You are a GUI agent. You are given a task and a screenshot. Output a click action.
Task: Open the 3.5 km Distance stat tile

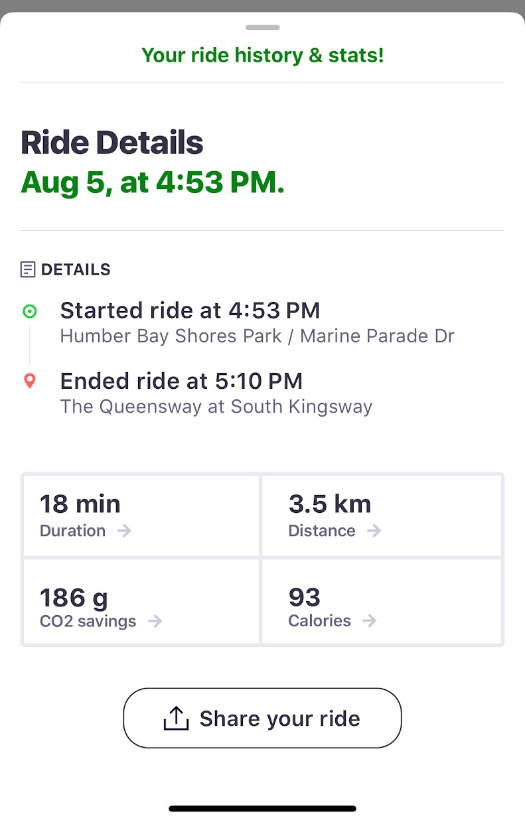[x=382, y=515]
